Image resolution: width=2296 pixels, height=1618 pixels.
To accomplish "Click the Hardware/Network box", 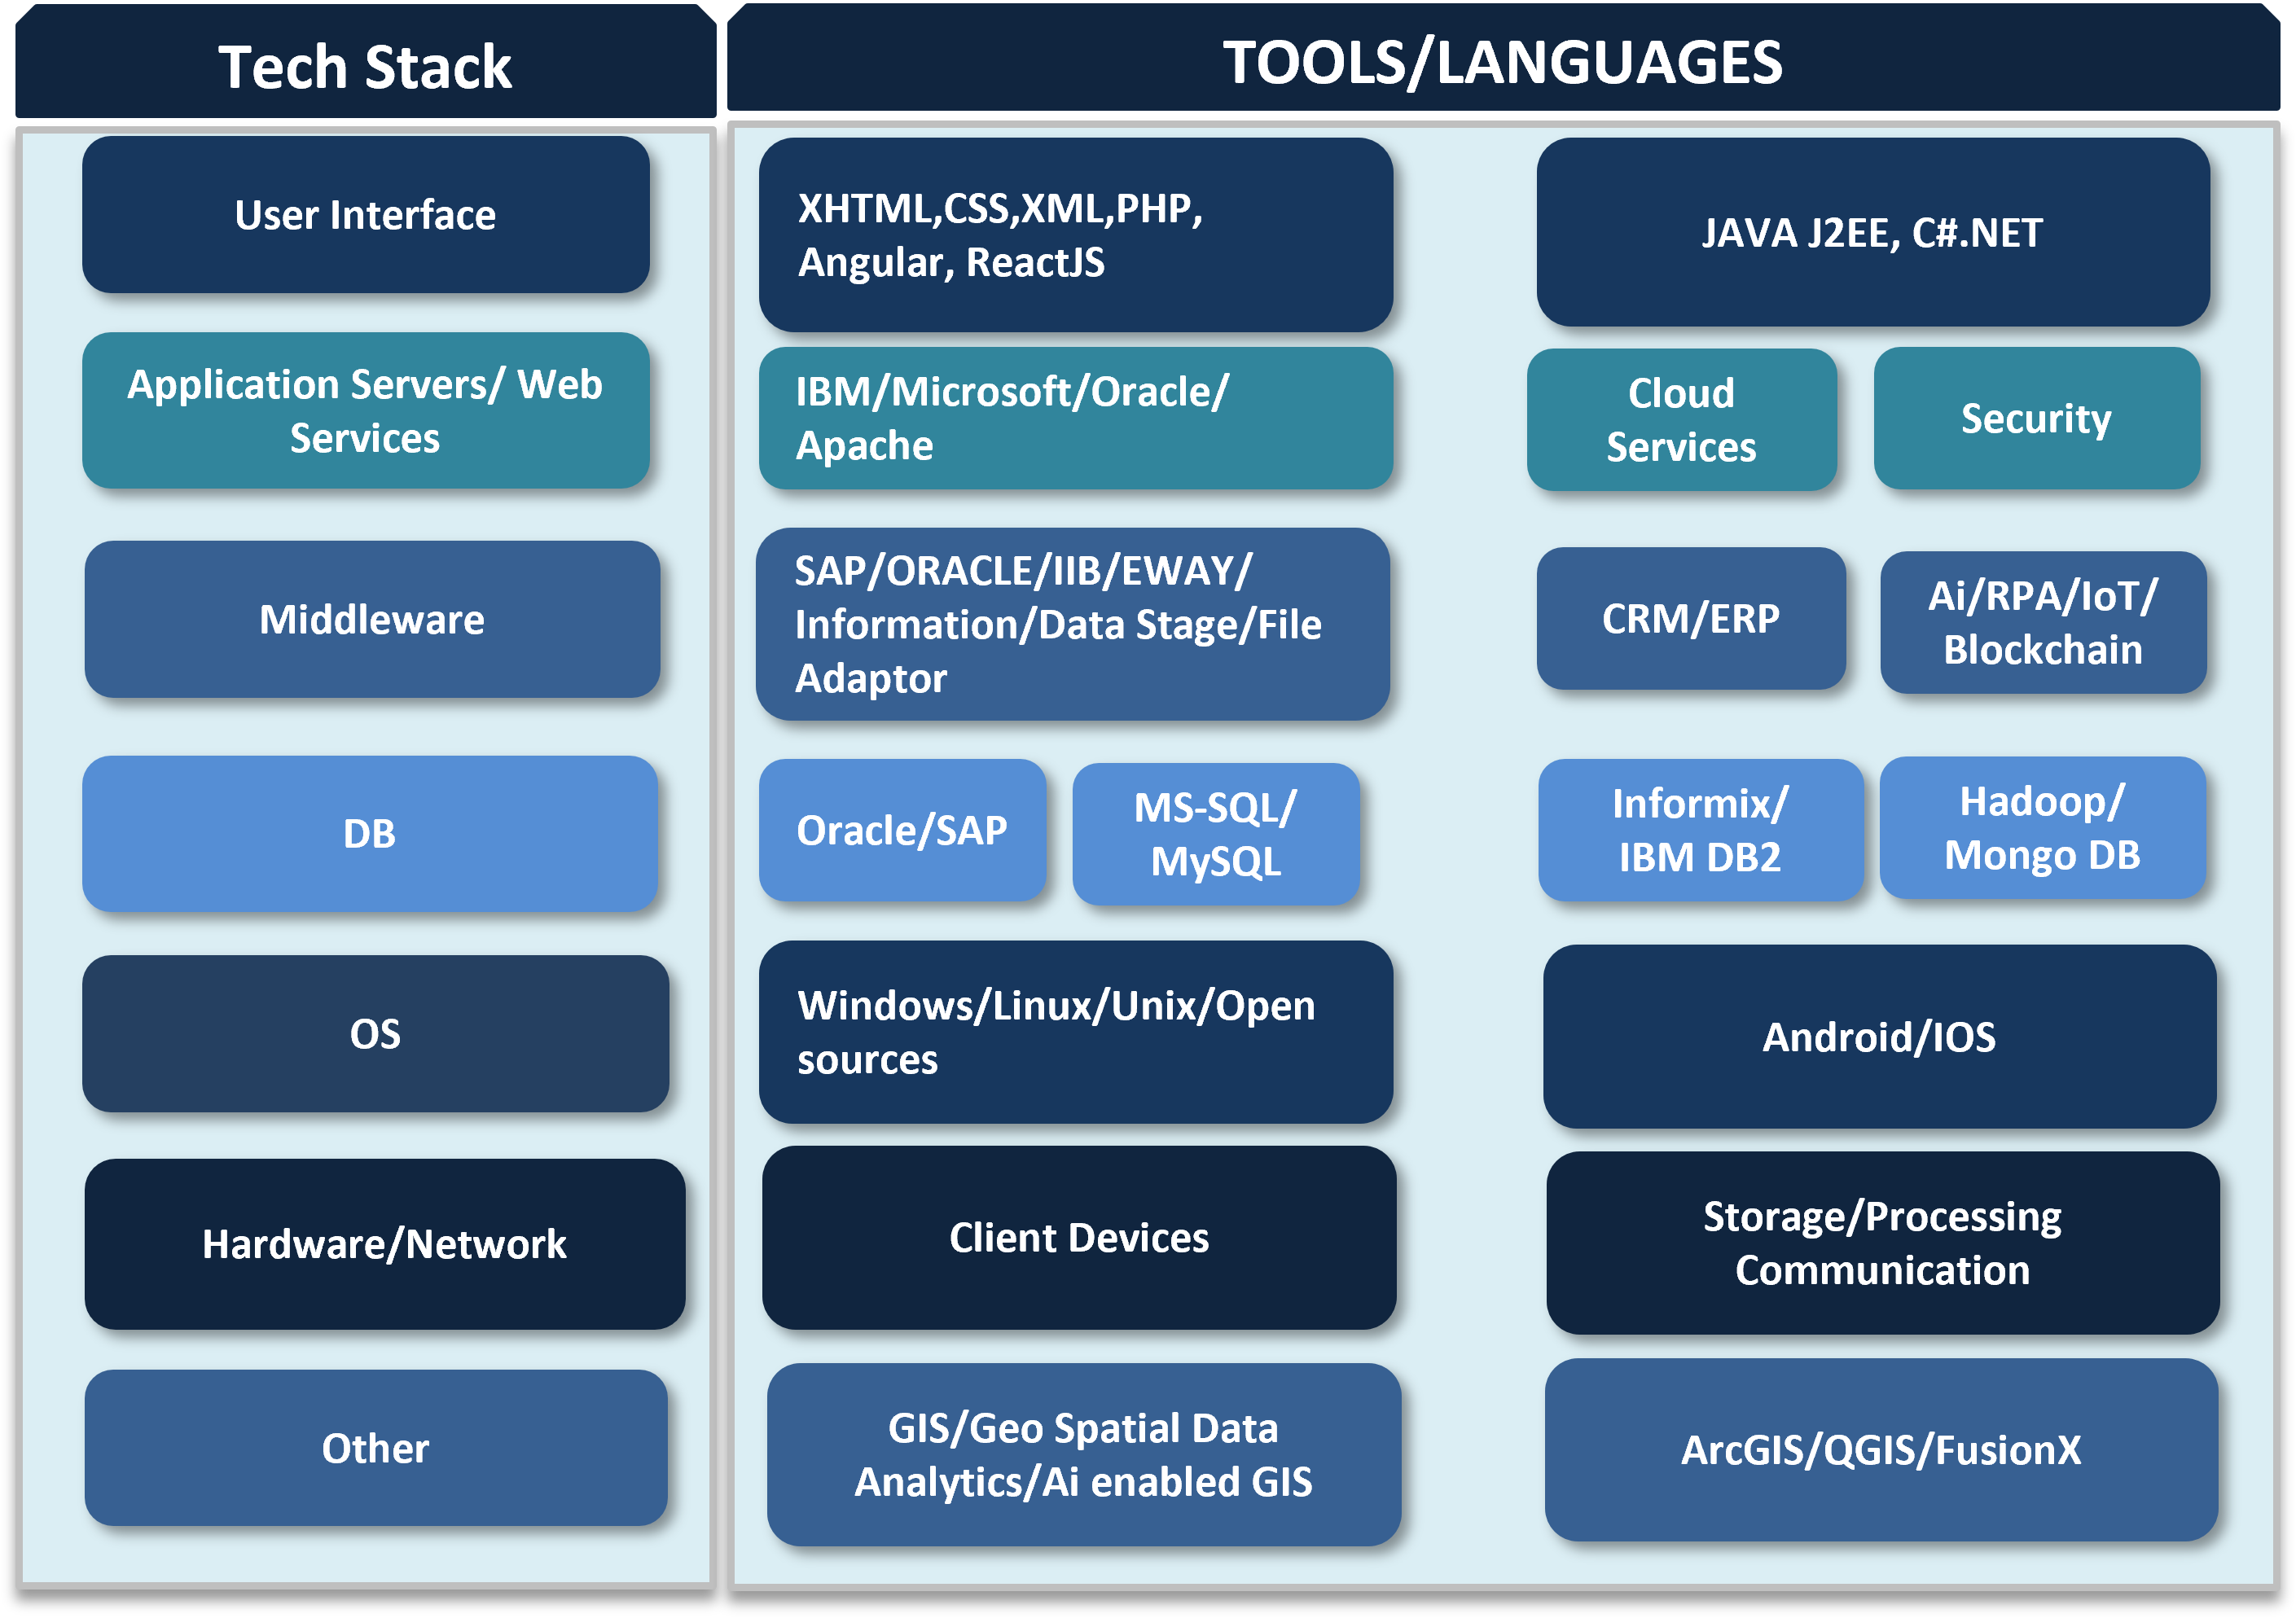I will coord(385,1244).
